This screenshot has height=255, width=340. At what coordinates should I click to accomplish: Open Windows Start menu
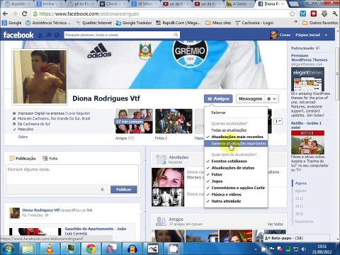[8, 249]
